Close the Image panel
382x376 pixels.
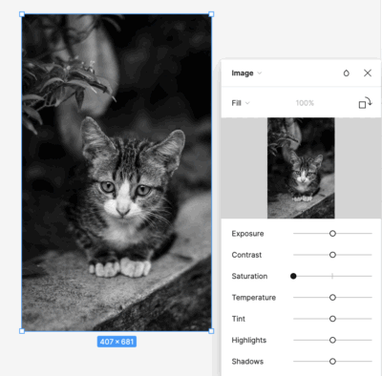pos(368,73)
